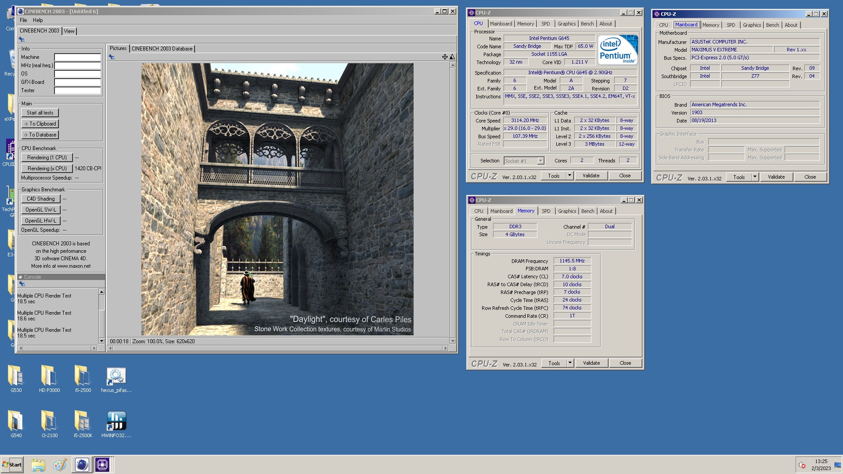Click Windows Explorer icon in taskbar
The width and height of the screenshot is (843, 474).
38,465
